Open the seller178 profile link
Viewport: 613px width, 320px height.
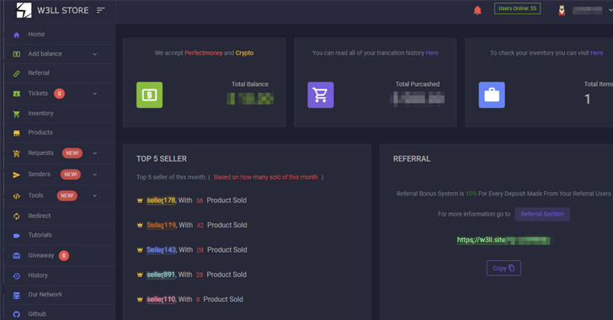[x=162, y=200]
